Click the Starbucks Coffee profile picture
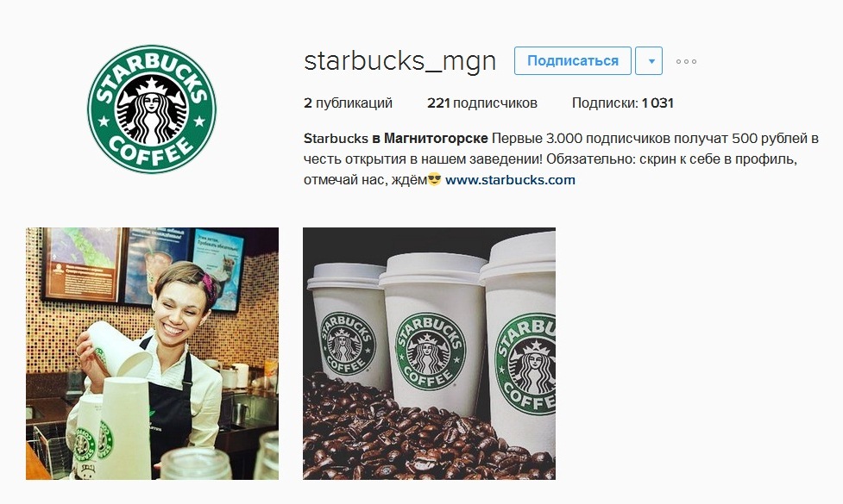Viewport: 843px width, 504px height. [152, 109]
